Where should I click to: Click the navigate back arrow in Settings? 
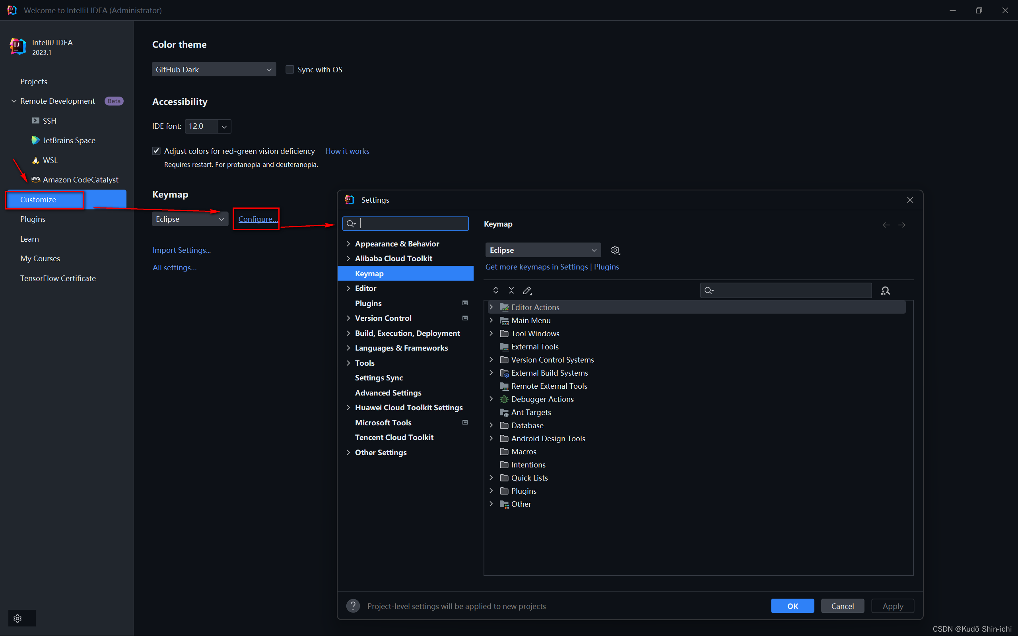(x=886, y=224)
